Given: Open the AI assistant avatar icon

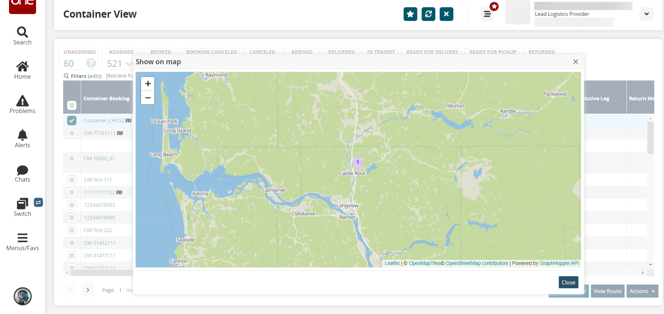Looking at the screenshot, I should point(23,296).
